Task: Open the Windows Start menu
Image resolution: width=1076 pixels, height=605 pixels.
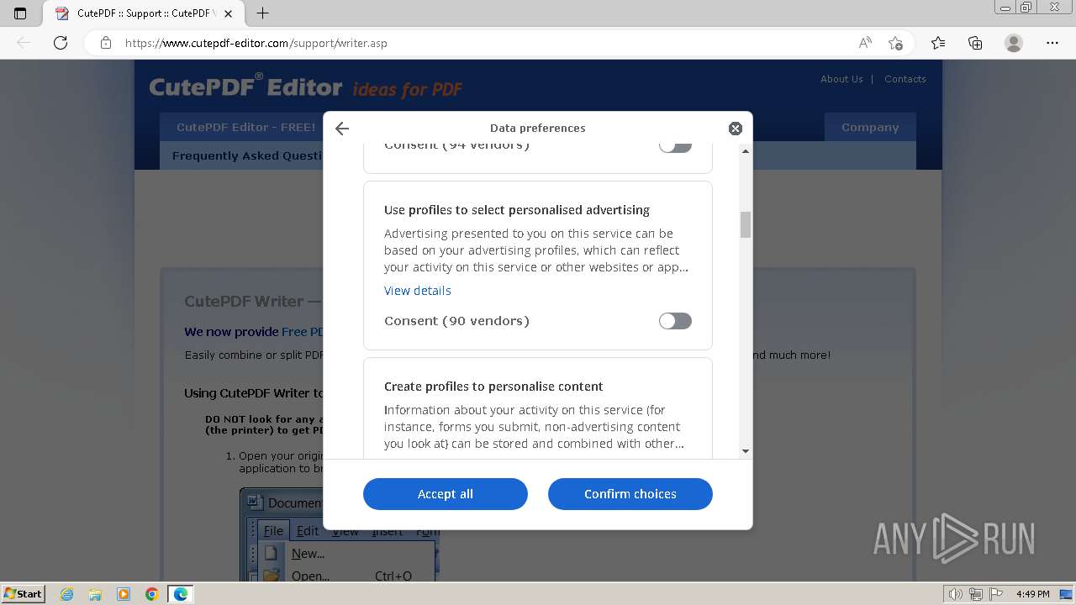Action: (24, 594)
